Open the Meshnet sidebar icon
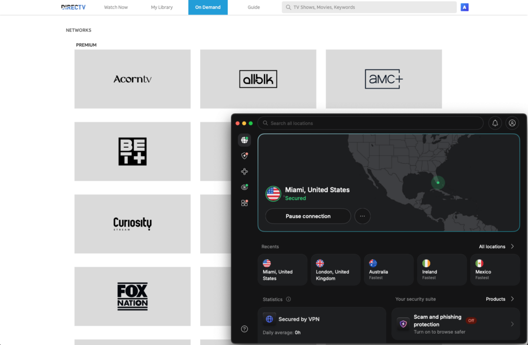This screenshot has height=345, width=528. [244, 171]
